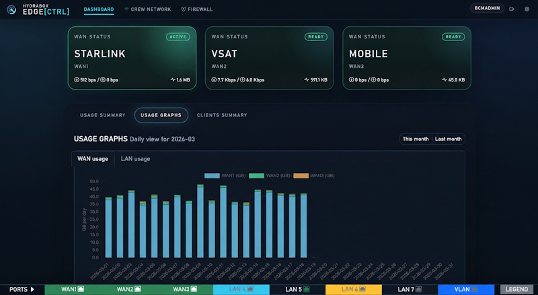This screenshot has width=538, height=295.
Task: Open the LEGEND button
Action: [x=516, y=290]
